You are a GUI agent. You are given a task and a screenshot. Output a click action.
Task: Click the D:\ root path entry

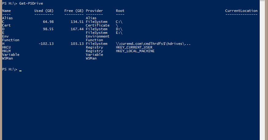pyautogui.click(x=119, y=29)
